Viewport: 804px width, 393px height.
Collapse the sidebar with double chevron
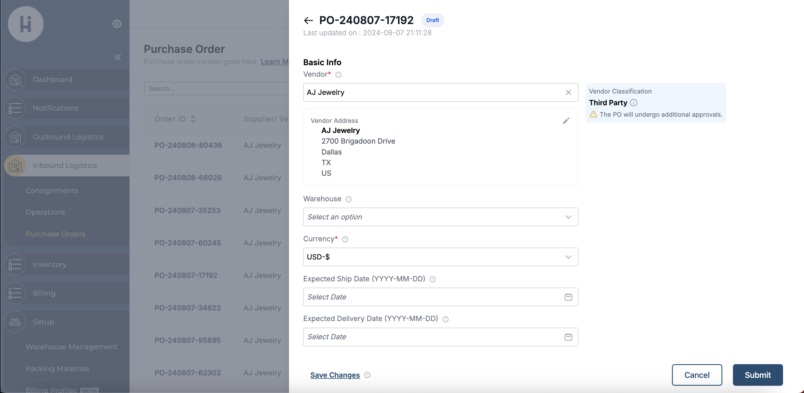[x=117, y=57]
